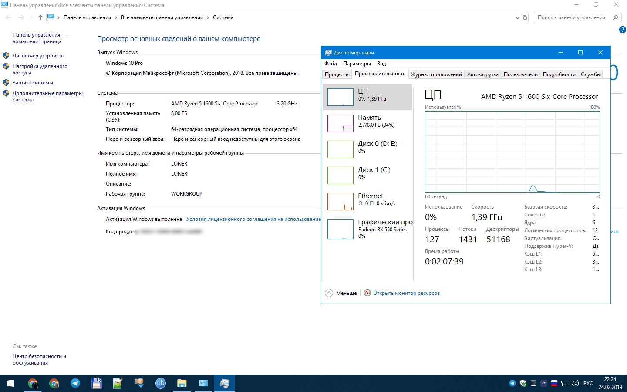Open the volume speaker tray icon
The width and height of the screenshot is (627, 392).
coord(575,383)
